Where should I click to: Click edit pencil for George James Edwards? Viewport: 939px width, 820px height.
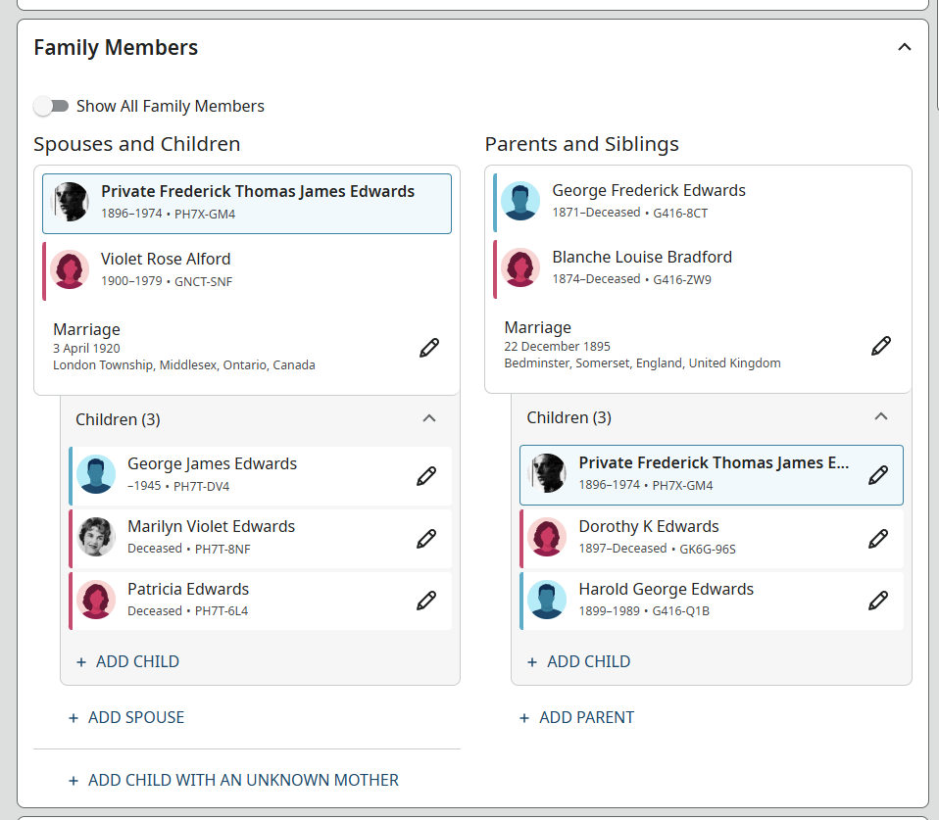click(x=426, y=475)
